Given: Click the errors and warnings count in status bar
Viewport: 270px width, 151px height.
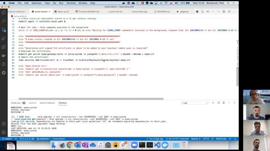Looking at the screenshot, I should 27,139.
